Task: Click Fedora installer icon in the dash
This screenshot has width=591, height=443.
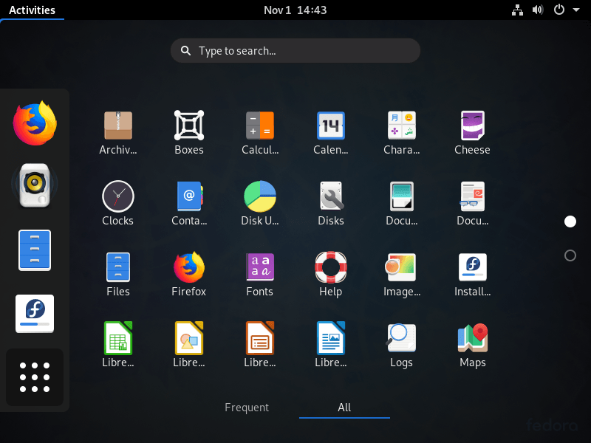Action: [35, 313]
